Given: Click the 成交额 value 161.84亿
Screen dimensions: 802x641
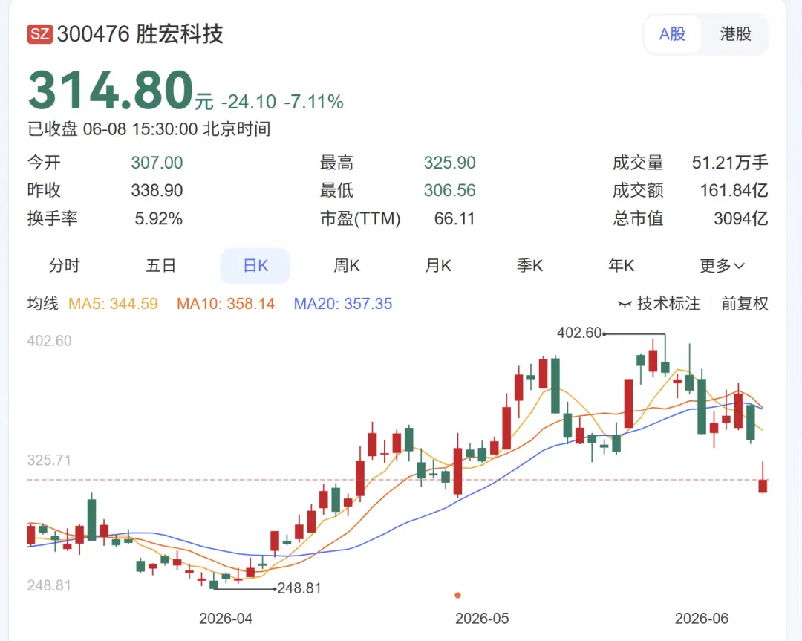Looking at the screenshot, I should coord(734,190).
